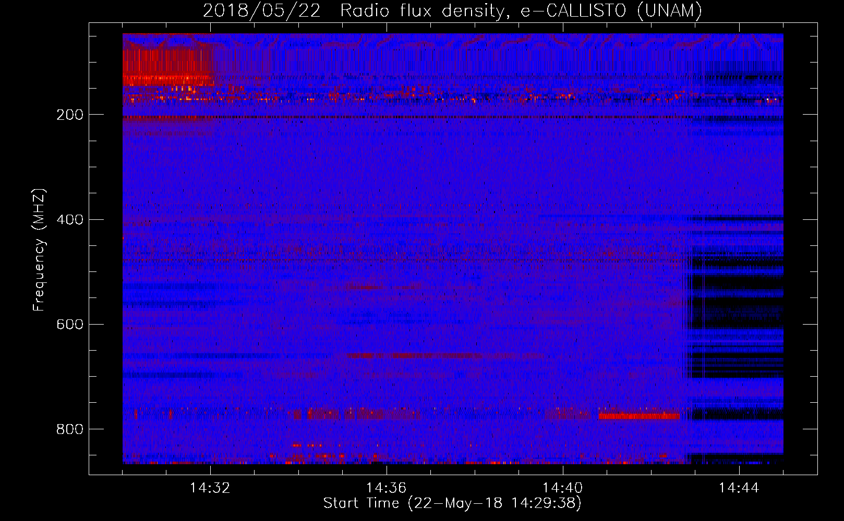Click the 400 frequency tick label

coord(69,219)
